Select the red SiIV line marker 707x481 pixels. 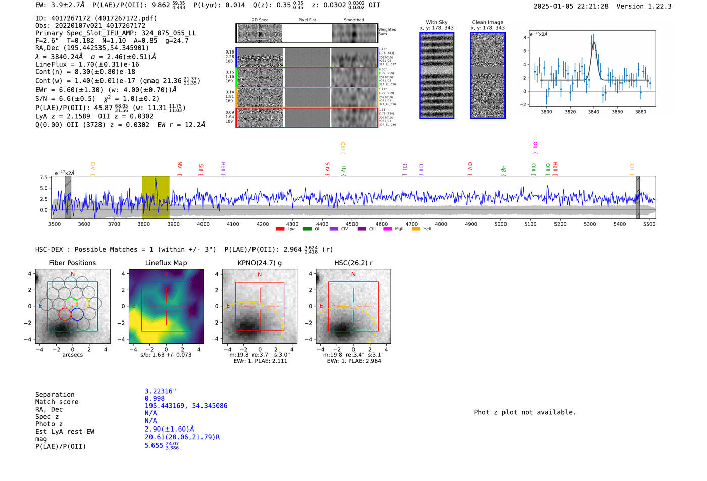pos(327,169)
